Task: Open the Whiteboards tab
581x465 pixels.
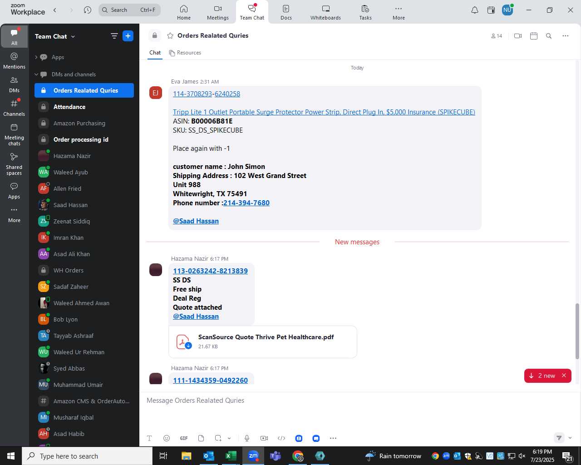Action: 325,12
